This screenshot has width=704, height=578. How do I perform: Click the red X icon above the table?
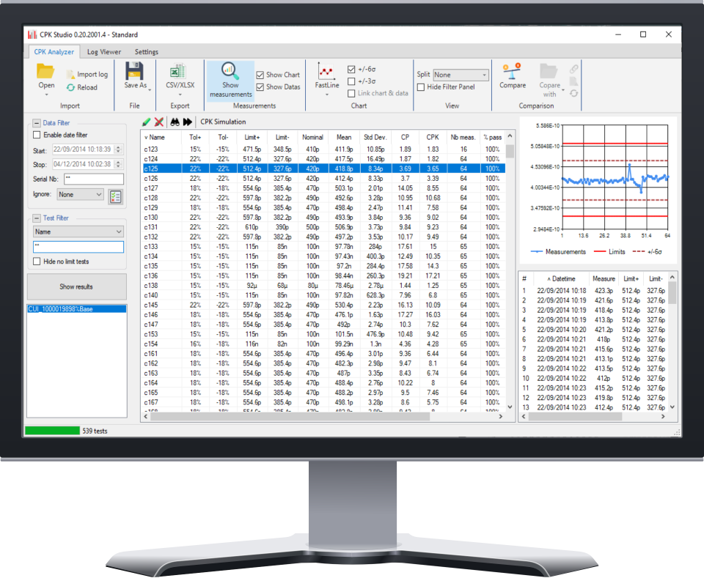159,122
